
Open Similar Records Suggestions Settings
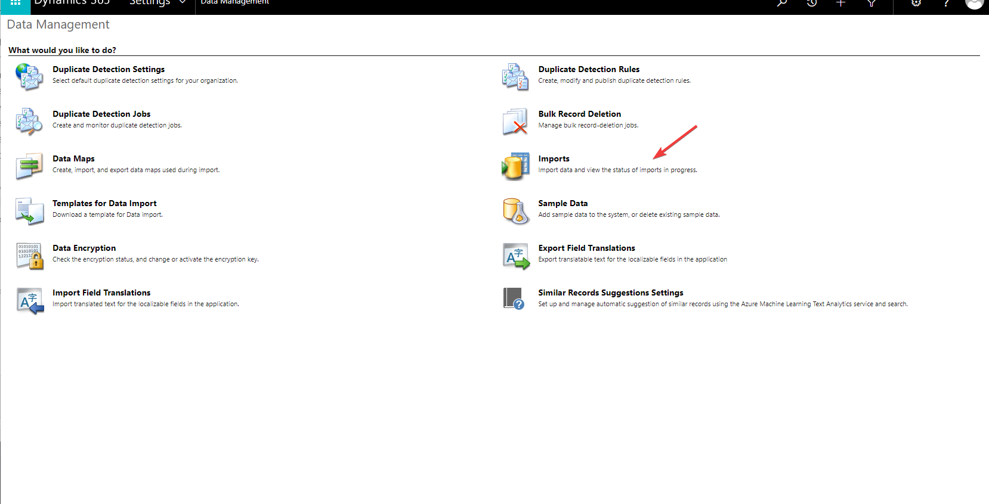[x=611, y=293]
